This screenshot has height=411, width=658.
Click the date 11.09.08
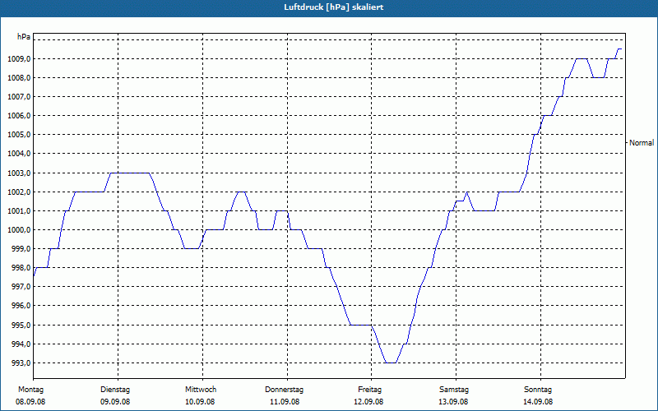[285, 402]
